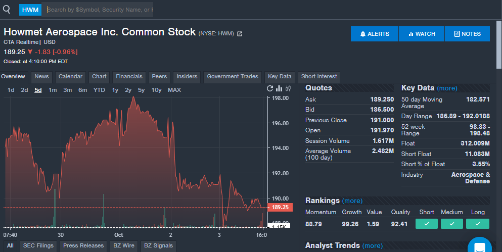Viewport: 502px width, 252px height.
Task: Switch to the Short Interest tab
Action: point(318,77)
